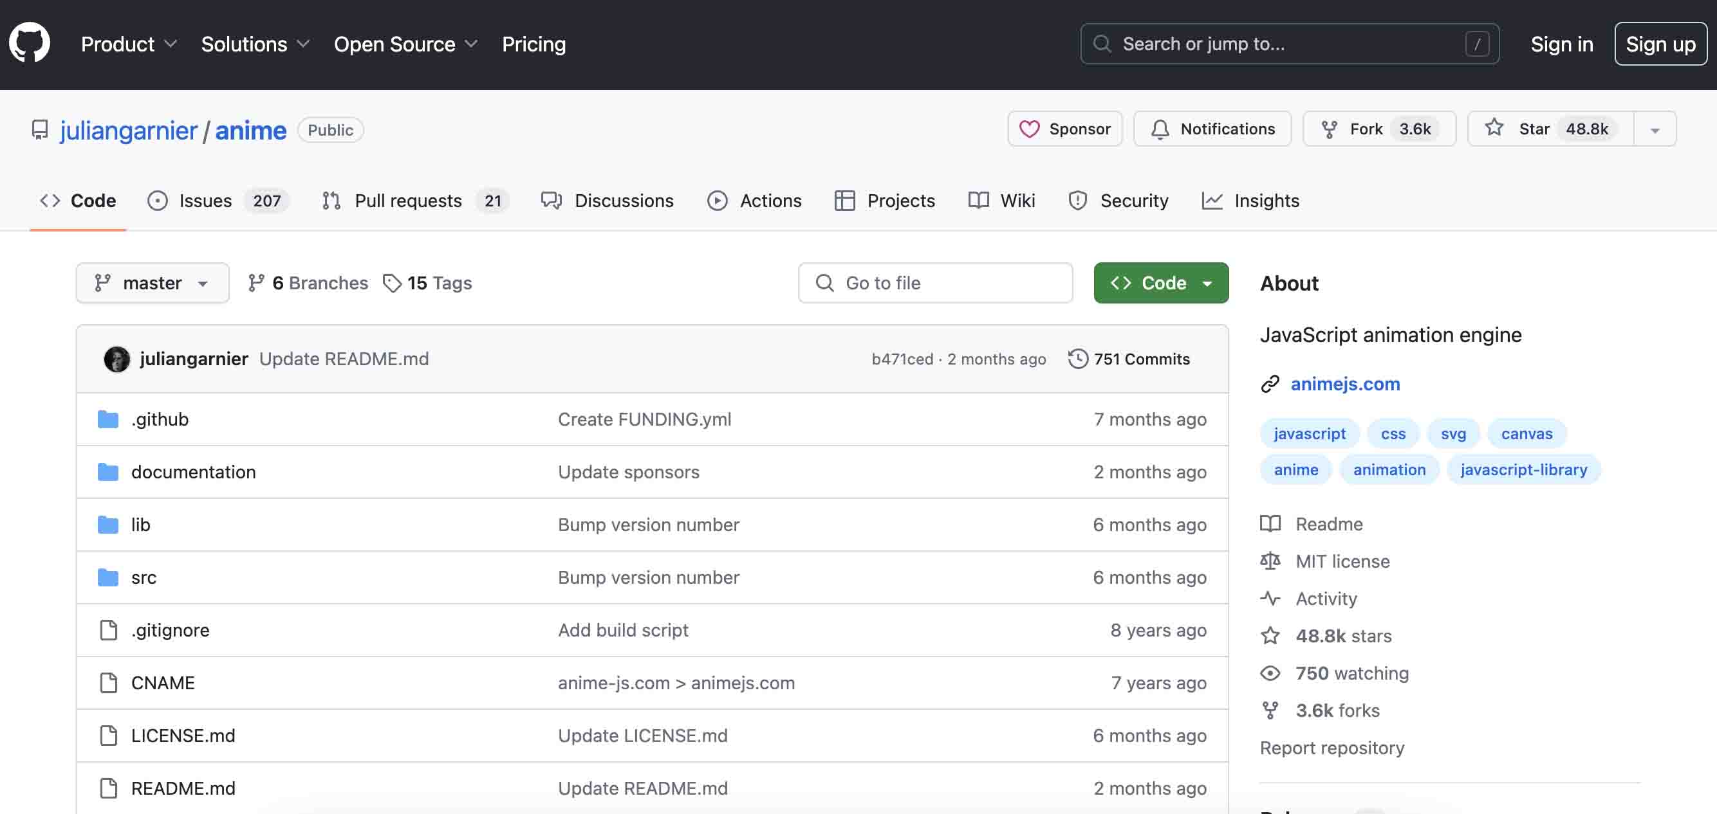Open the juliangarnier profile link
The height and width of the screenshot is (814, 1717).
click(x=129, y=130)
